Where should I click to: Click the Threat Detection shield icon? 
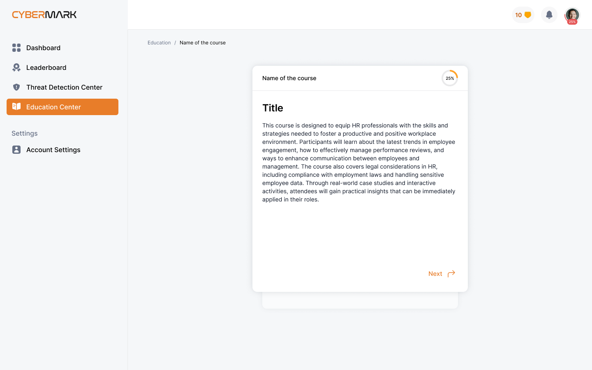[x=16, y=87]
